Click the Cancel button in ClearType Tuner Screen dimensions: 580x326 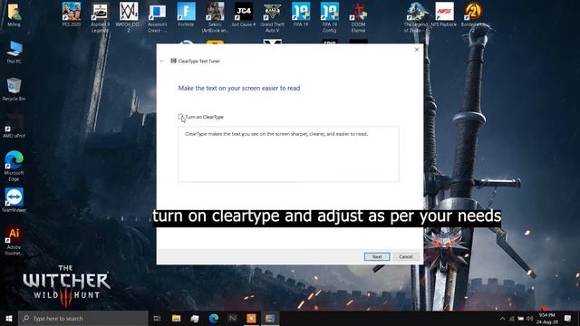[x=406, y=256]
